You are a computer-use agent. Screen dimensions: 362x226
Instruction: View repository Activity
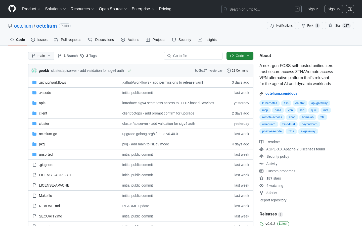pos(268,164)
